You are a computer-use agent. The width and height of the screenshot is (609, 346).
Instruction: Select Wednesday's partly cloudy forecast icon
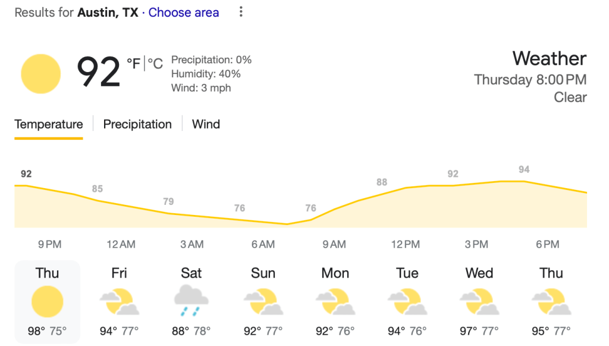[479, 301]
